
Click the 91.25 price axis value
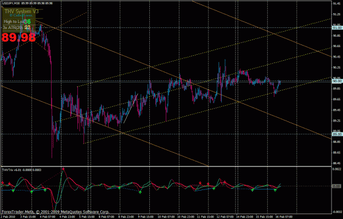(x=336, y=14)
